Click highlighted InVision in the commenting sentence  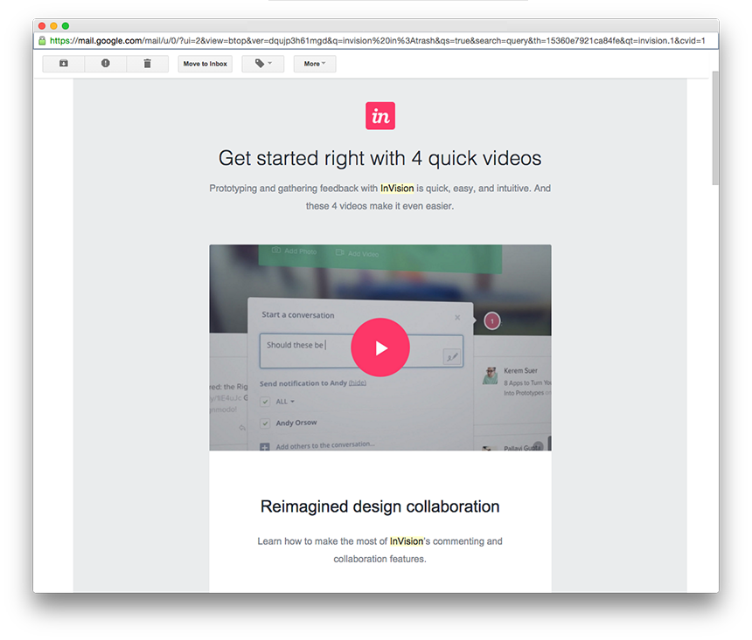click(x=407, y=541)
